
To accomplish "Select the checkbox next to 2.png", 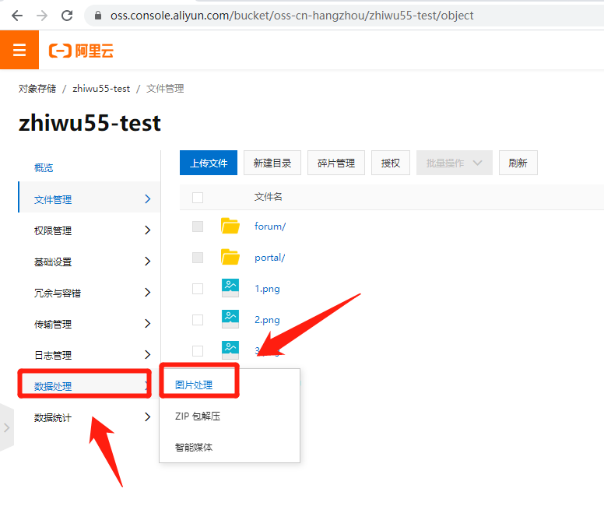I will (x=198, y=320).
